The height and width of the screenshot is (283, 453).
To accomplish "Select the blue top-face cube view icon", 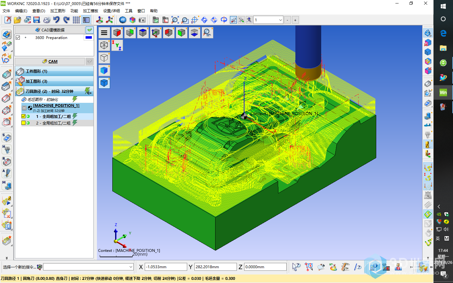I will coord(143,32).
